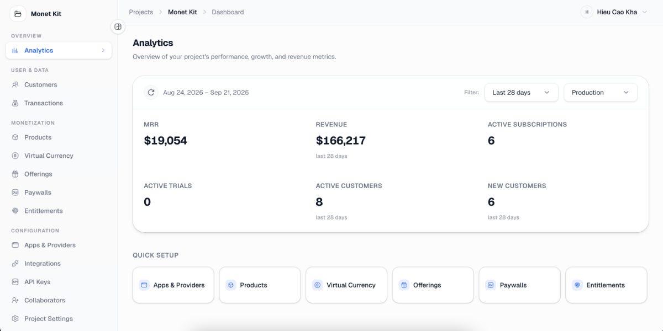Click the ACTIVE SUBSCRIPTIONS metric label
Viewport: 663px width, 331px height.
527,125
